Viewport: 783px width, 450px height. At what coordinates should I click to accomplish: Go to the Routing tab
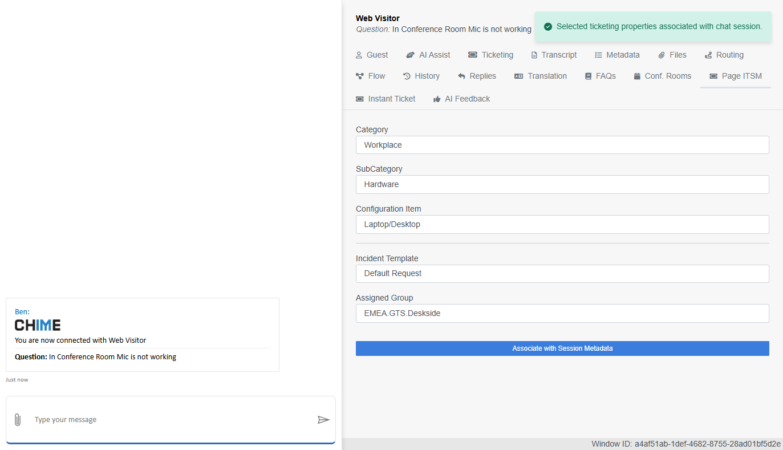724,55
